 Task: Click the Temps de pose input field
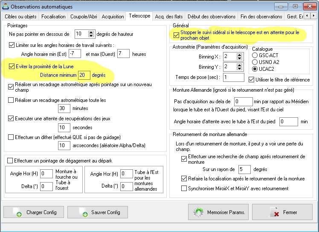tap(233, 77)
